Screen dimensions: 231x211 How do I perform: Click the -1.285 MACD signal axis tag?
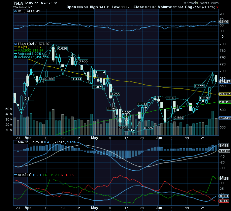point(224,151)
